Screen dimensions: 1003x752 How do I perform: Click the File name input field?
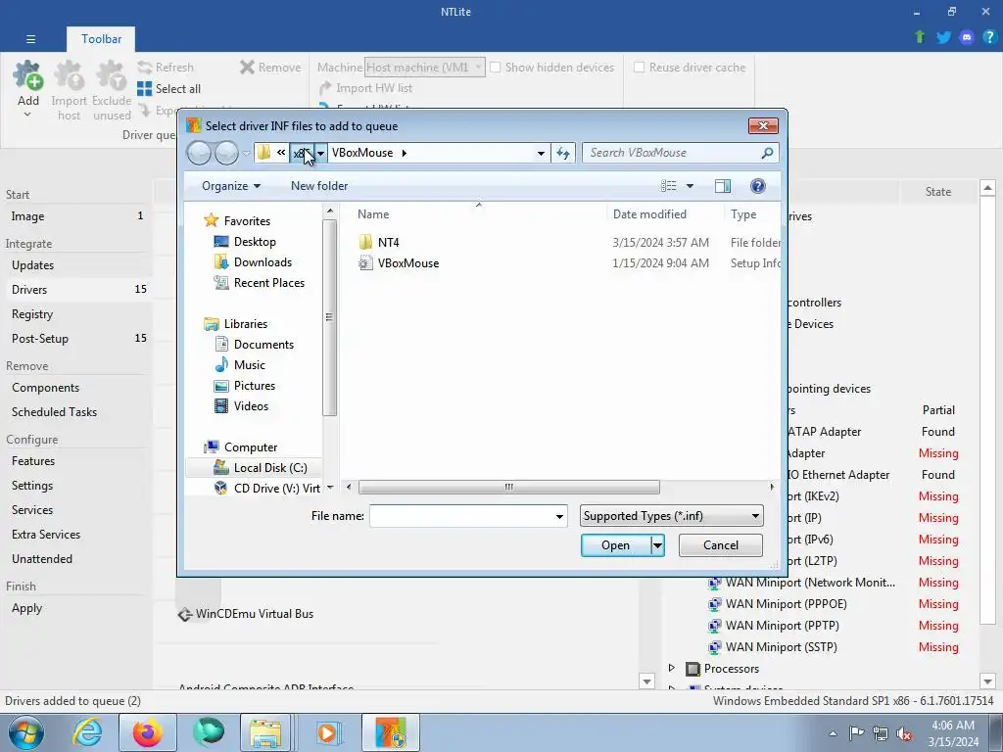tap(461, 516)
